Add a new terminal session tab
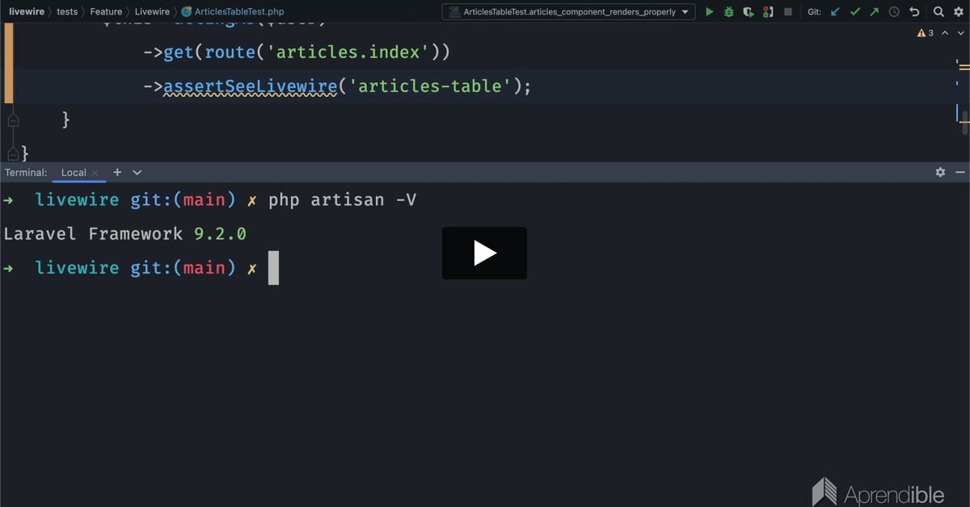This screenshot has width=970, height=507. click(x=117, y=172)
